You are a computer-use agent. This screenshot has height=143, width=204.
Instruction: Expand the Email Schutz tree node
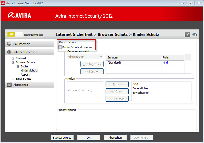tap(13, 79)
